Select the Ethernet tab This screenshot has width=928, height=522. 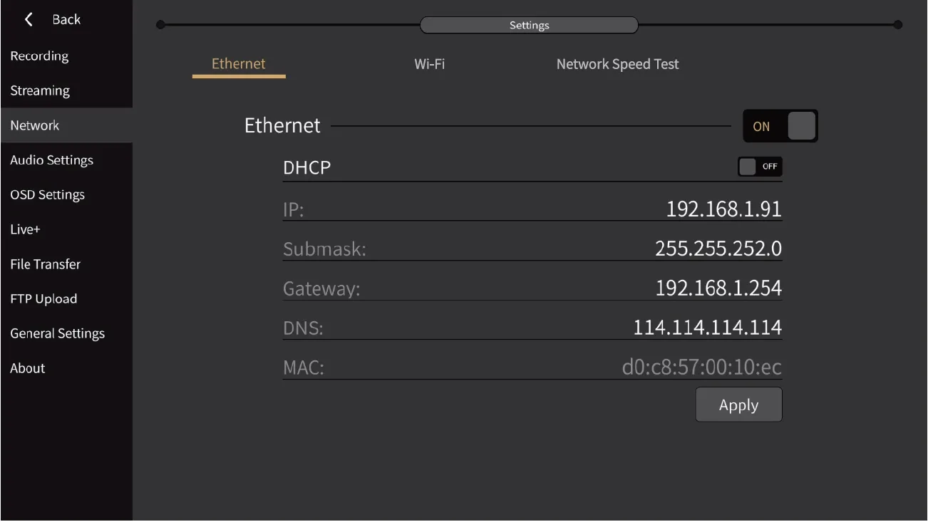pyautogui.click(x=239, y=64)
